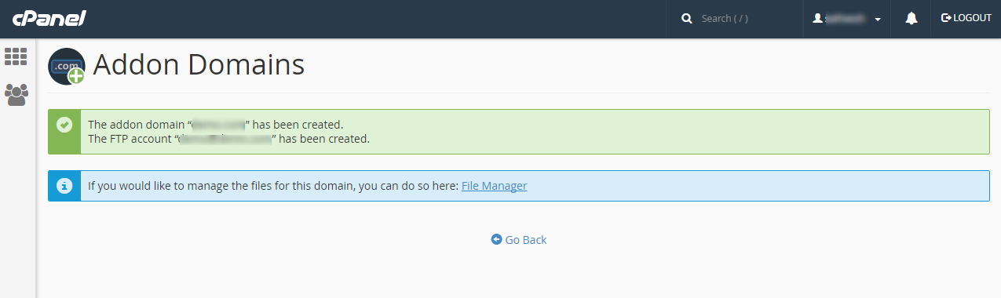The height and width of the screenshot is (298, 1001).
Task: Open the notifications bell
Action: [x=911, y=18]
